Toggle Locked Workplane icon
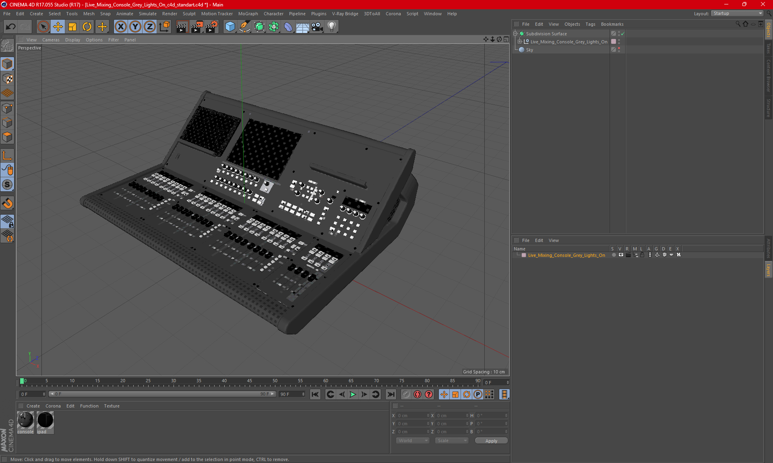The width and height of the screenshot is (773, 463). point(7,221)
